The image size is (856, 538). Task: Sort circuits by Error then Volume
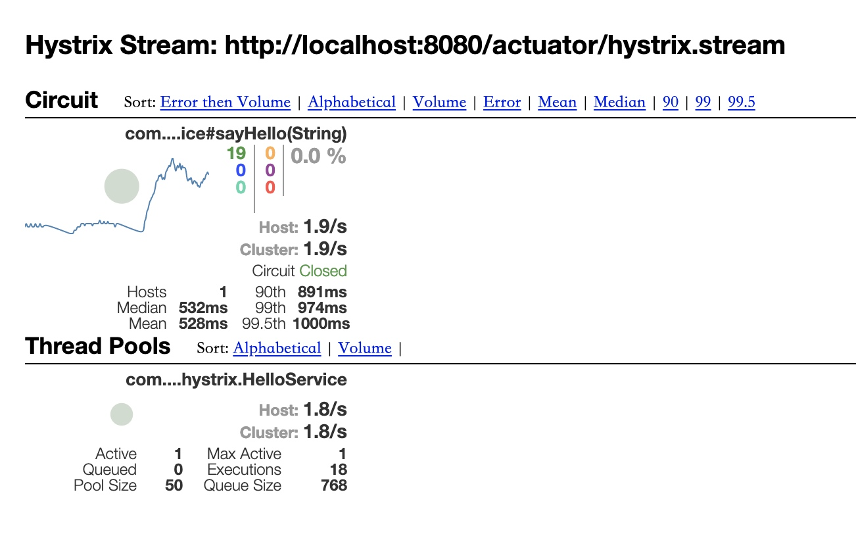pyautogui.click(x=226, y=102)
